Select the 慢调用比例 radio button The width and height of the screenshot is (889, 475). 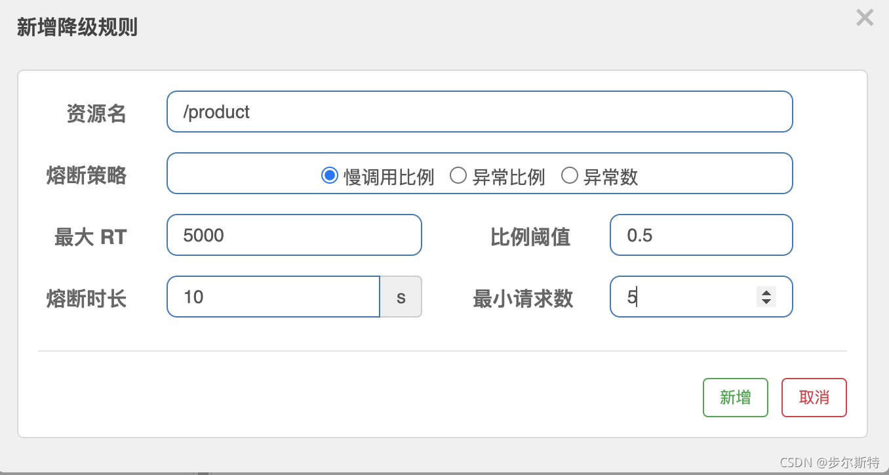pos(329,176)
